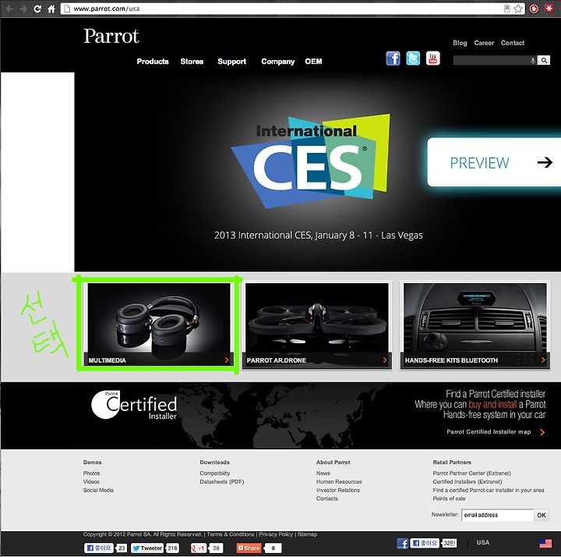Screen dimensions: 561x557
Task: Open the HANDS-FREE KITS BLUETOOTH thumbnail
Action: click(475, 325)
